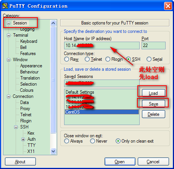Open Bell settings

pyautogui.click(x=23, y=47)
